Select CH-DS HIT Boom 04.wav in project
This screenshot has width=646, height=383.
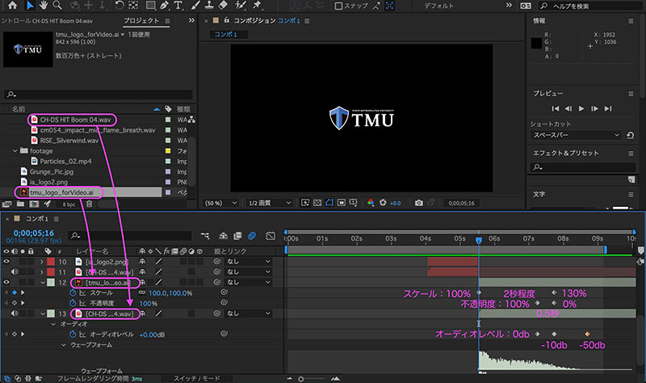pos(75,120)
